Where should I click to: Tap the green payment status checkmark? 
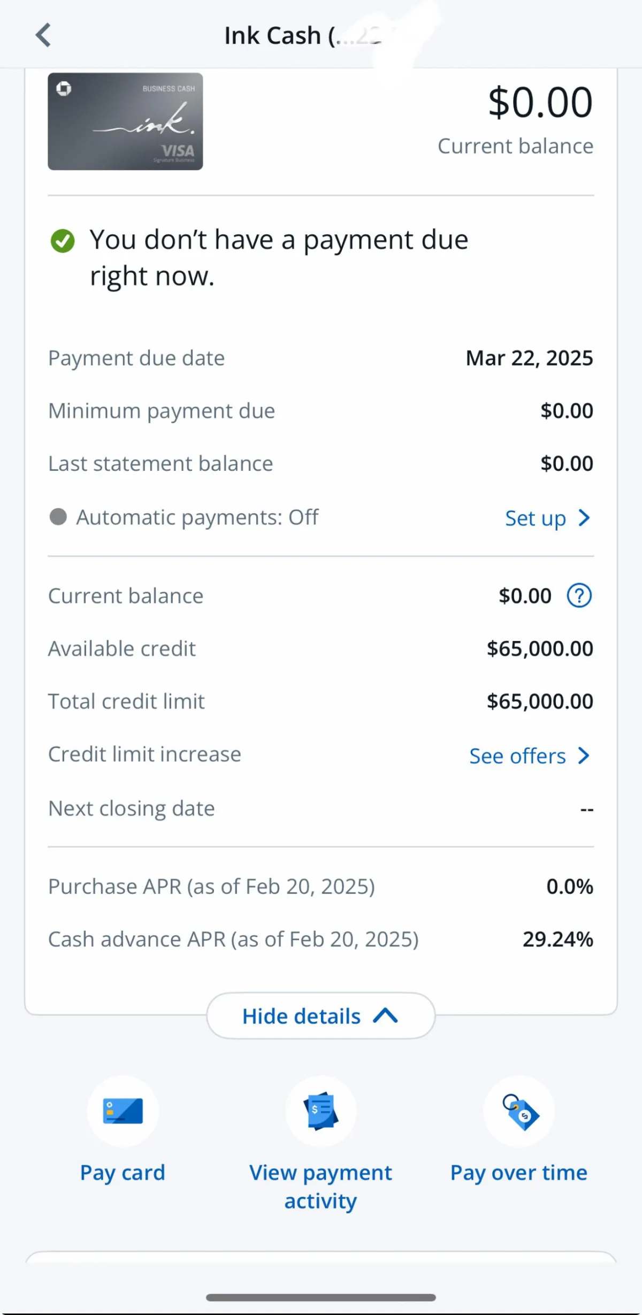coord(63,241)
